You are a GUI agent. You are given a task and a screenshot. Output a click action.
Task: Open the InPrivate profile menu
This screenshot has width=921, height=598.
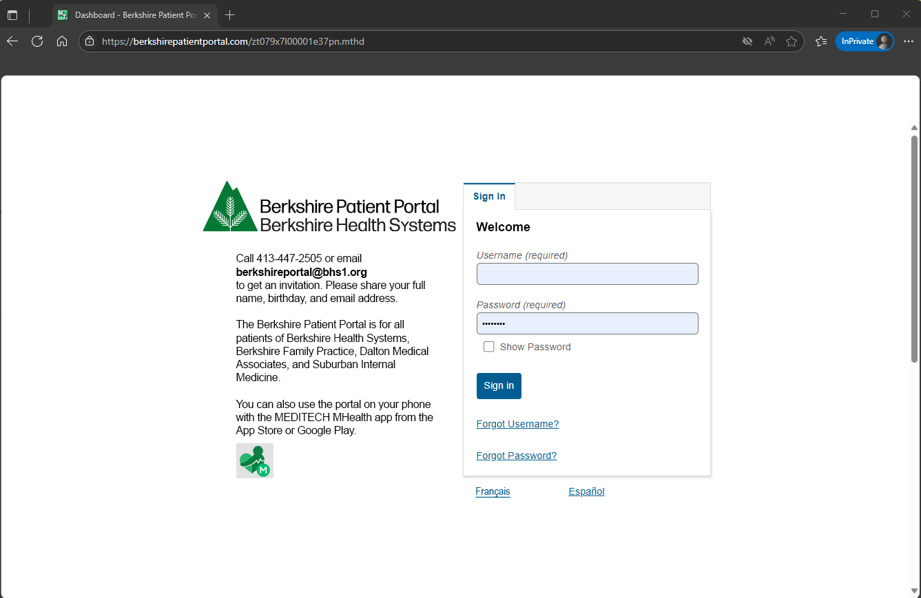click(x=865, y=41)
